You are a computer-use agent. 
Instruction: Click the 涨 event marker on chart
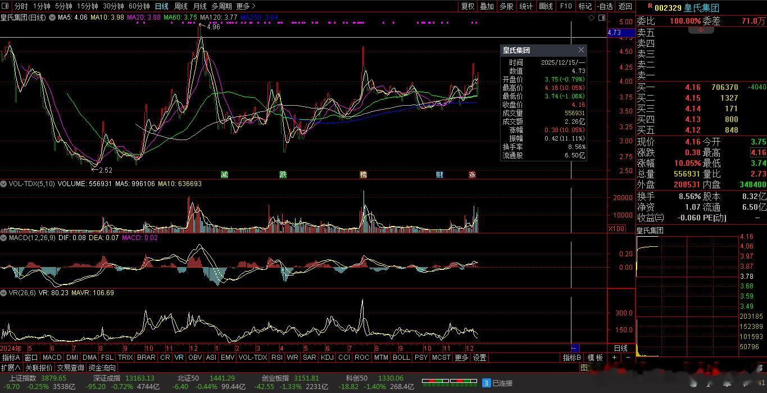(x=472, y=174)
